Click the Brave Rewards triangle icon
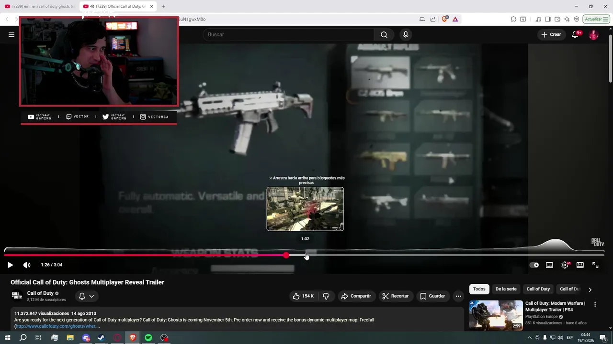Image resolution: width=613 pixels, height=344 pixels. [455, 19]
